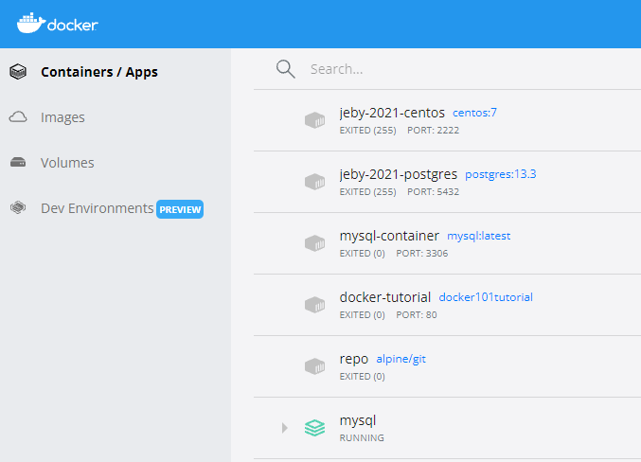Click the PREVIEW badge
The height and width of the screenshot is (462, 641).
tap(180, 209)
